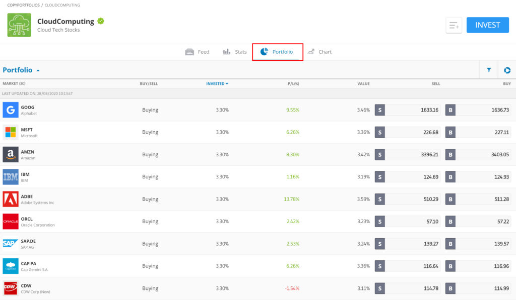Add CloudComputing to watchlist icon
Screen dimensions: 516x302
pos(454,25)
